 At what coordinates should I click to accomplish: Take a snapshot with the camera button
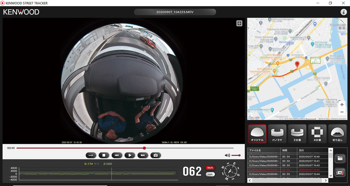156,155
